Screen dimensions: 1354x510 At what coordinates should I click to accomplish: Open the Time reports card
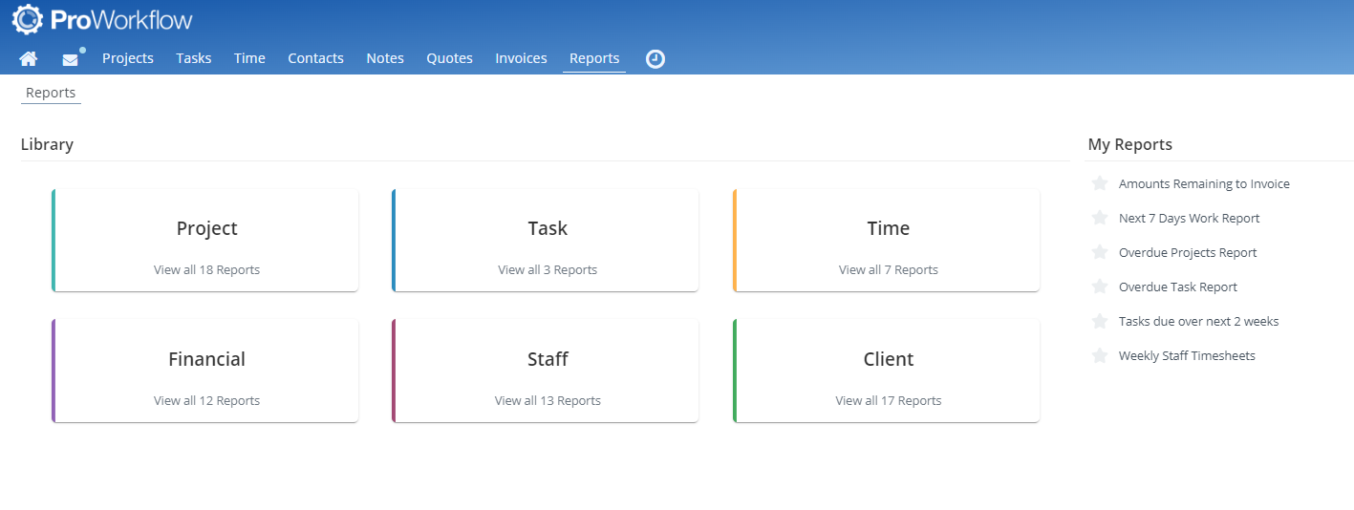click(887, 241)
